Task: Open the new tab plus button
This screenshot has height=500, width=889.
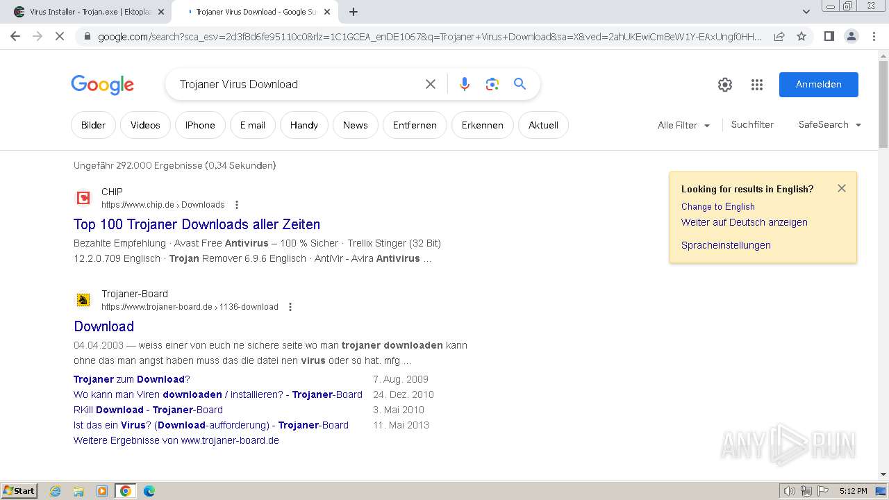Action: click(354, 12)
